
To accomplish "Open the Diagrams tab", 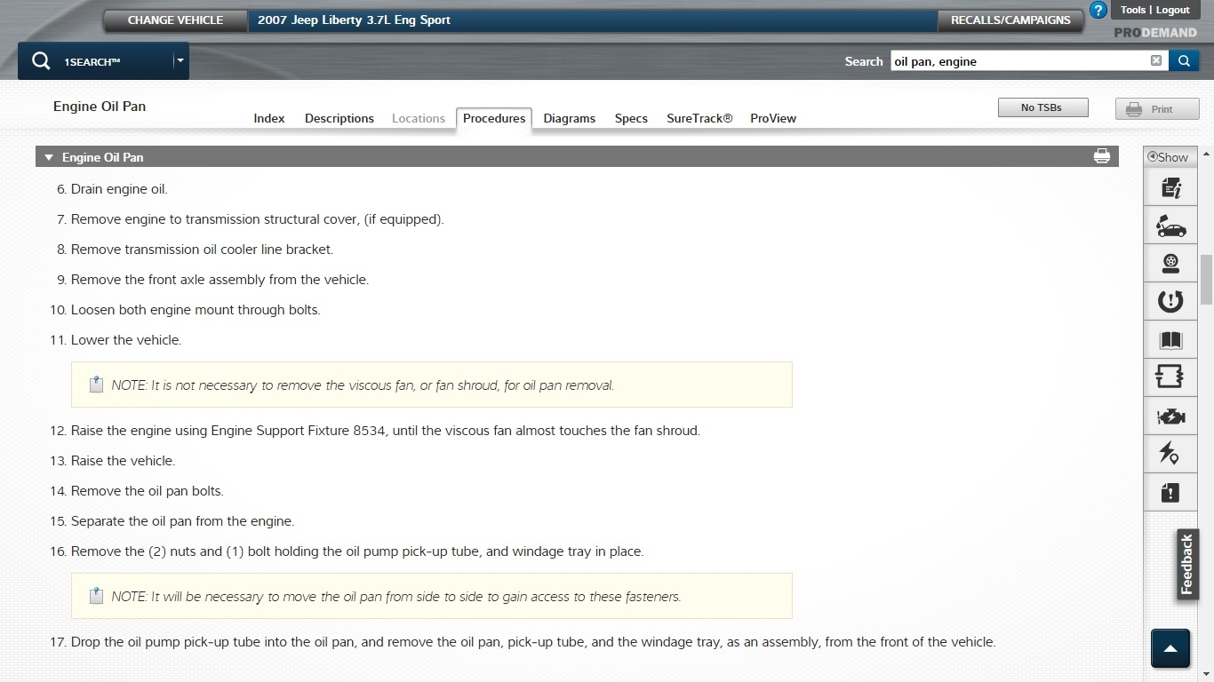I will tap(570, 118).
